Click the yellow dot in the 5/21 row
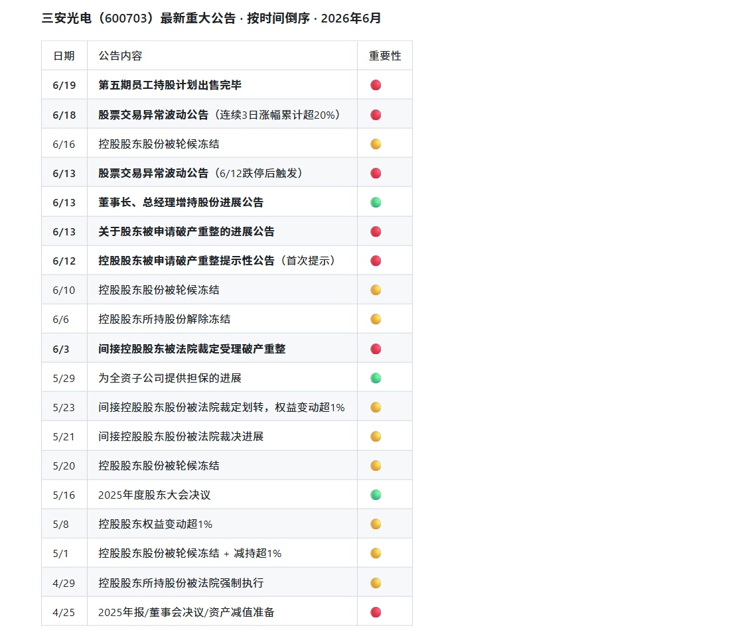 (376, 436)
